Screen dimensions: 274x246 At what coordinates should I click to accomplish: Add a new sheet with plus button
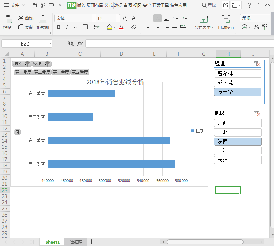(x=91, y=242)
